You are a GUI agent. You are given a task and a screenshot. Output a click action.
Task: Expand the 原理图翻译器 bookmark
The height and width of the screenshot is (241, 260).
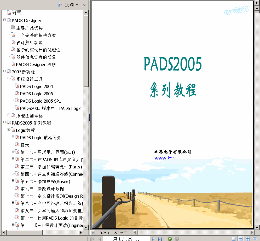click(x=9, y=115)
